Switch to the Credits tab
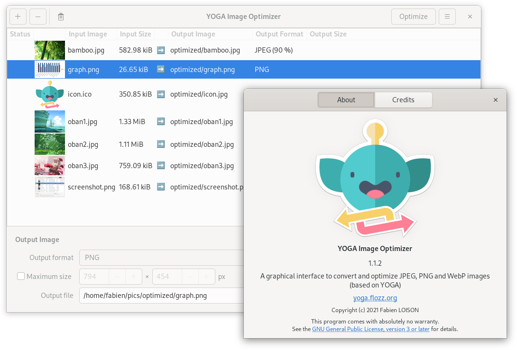This screenshot has height=350, width=517. 403,100
